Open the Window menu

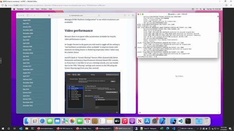tap(44, 9)
